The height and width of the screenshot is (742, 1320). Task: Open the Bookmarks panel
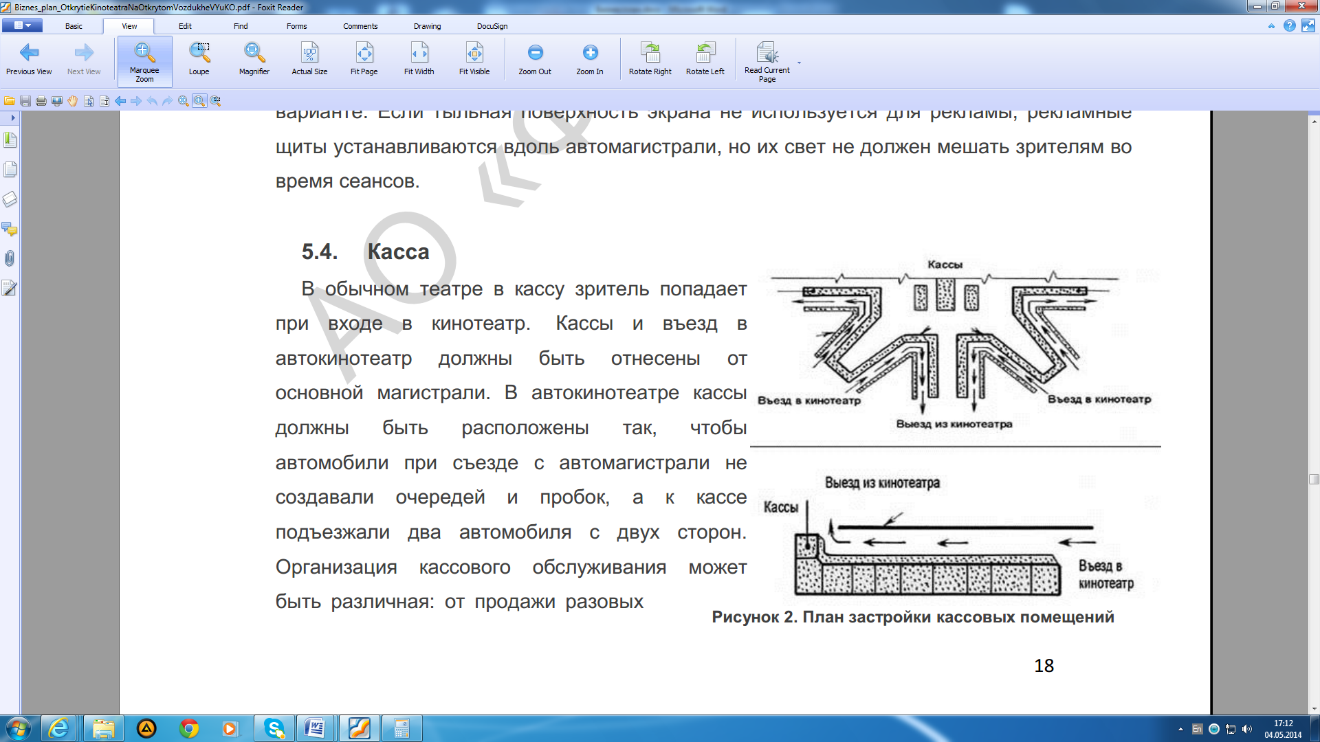[10, 140]
